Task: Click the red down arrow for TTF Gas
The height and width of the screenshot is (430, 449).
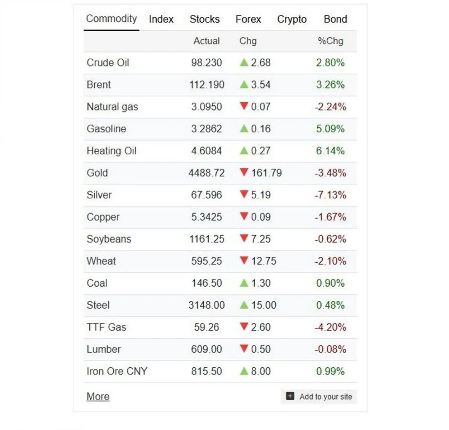Action: [x=244, y=327]
